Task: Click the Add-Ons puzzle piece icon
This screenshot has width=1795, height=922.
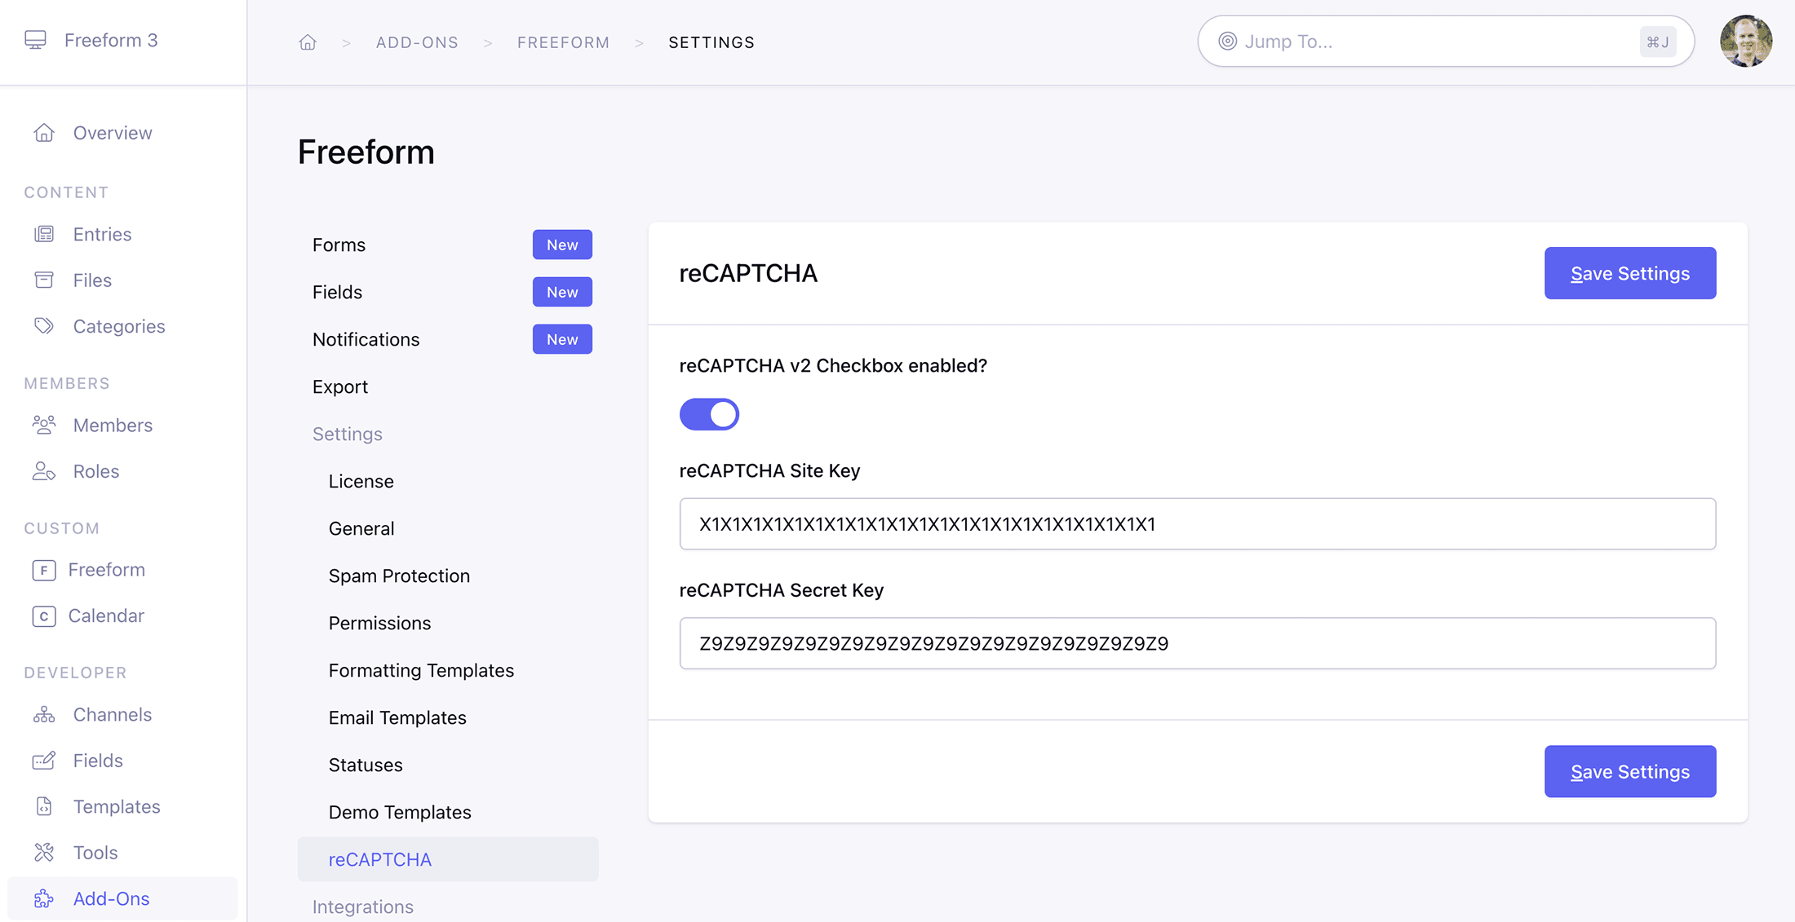Action: pyautogui.click(x=44, y=898)
